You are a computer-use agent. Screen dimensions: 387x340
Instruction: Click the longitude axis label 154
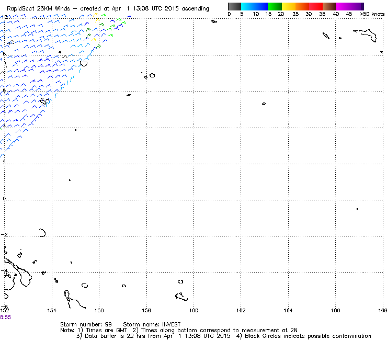52,310
